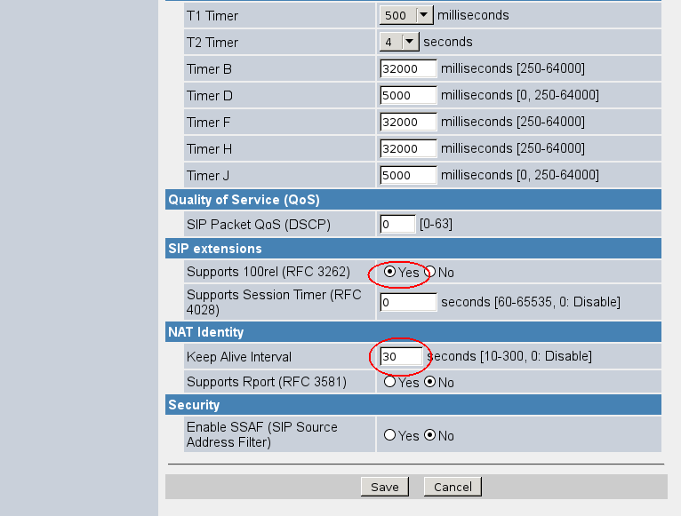Click the Cancel button

pyautogui.click(x=453, y=487)
